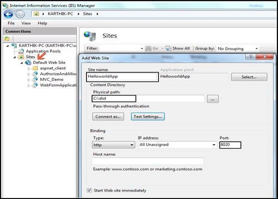This screenshot has height=199, width=278.
Task: Click the aspnet_client folder icon
Action: pyautogui.click(x=35, y=68)
